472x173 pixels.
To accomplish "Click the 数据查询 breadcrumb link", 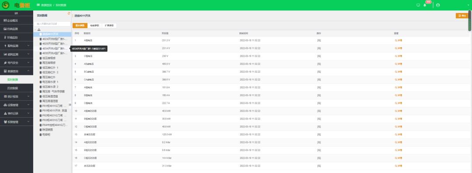I will 46,5.
